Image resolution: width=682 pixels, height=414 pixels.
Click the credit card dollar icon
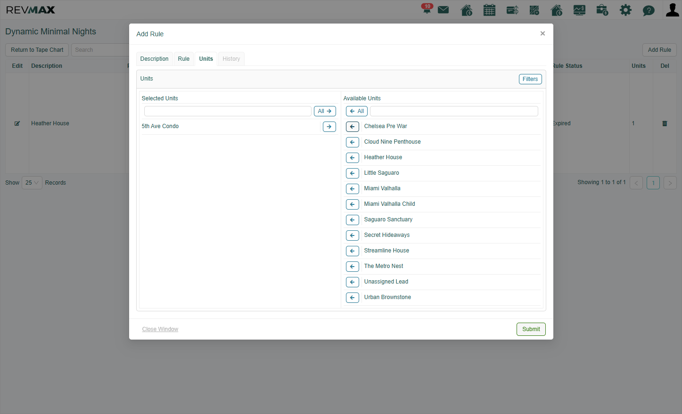point(512,10)
